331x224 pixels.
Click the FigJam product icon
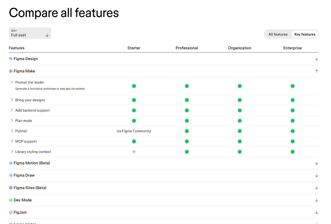[x=11, y=212]
